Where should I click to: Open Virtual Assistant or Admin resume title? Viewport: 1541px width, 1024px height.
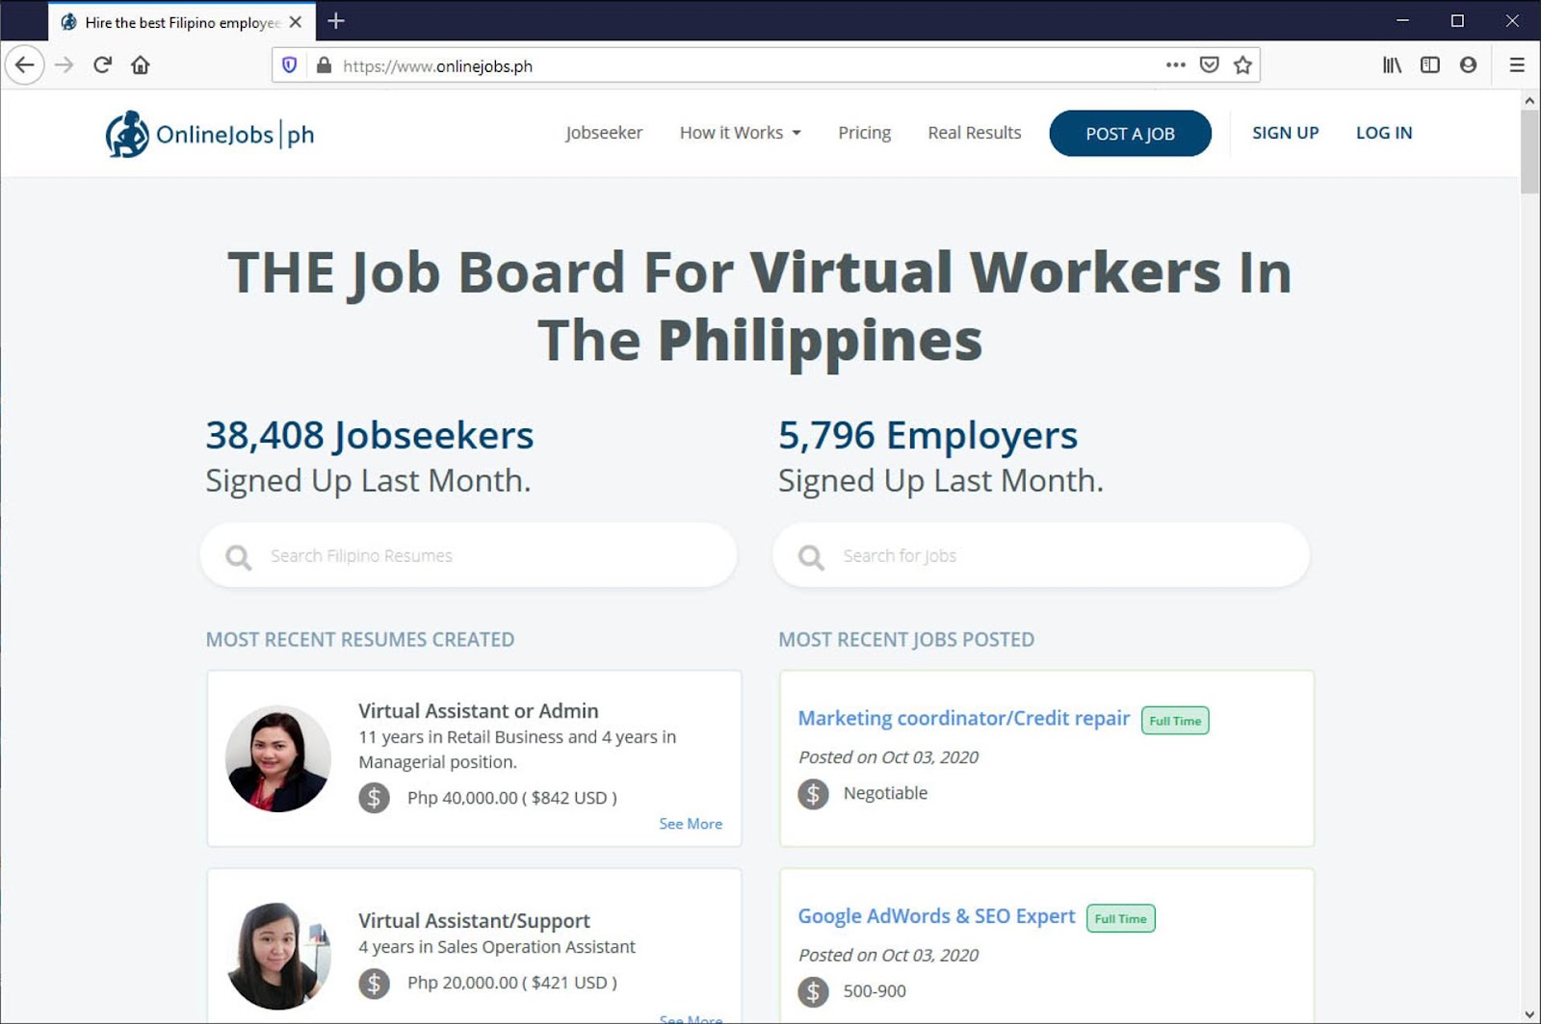tap(479, 710)
